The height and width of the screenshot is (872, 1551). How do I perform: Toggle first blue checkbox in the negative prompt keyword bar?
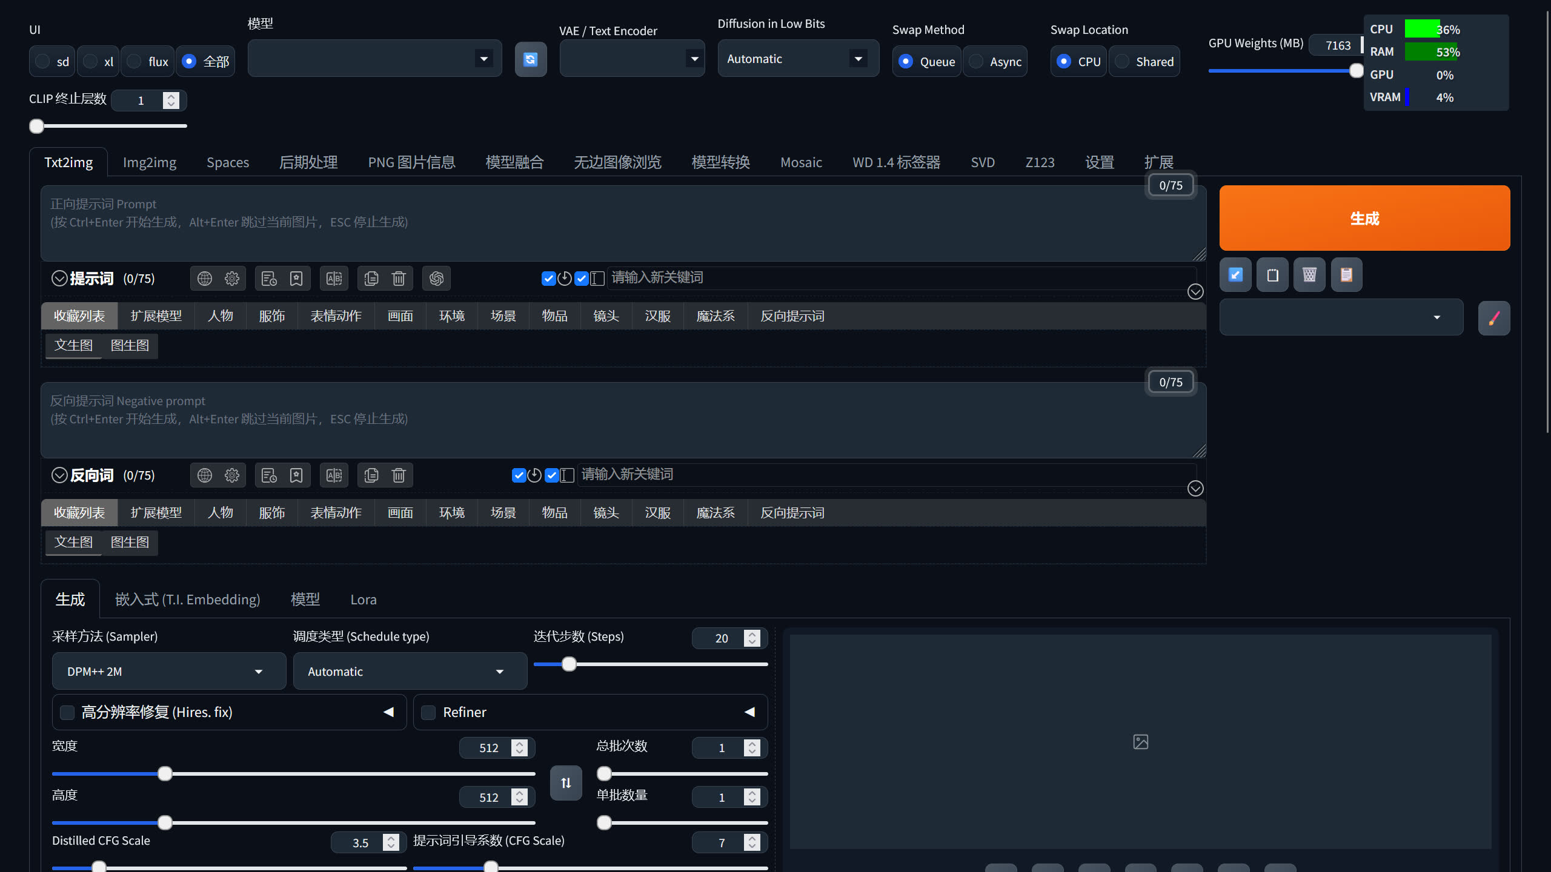[x=519, y=475]
